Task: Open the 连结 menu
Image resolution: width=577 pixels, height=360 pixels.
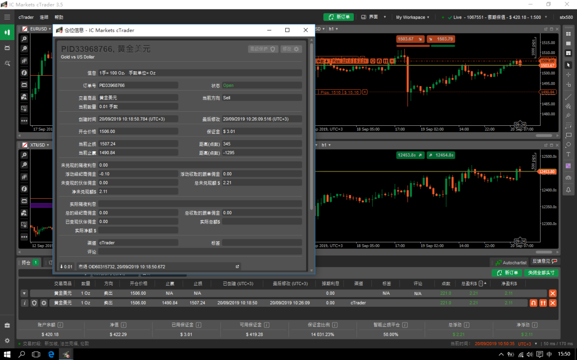Action: tap(44, 17)
